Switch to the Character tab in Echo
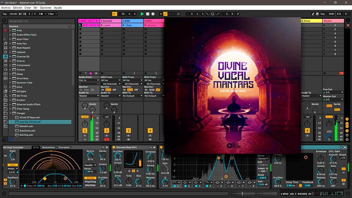Viewport: 352px width, 198px height. 64,147
